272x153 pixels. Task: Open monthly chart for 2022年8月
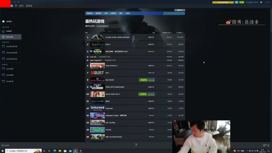coord(10,75)
